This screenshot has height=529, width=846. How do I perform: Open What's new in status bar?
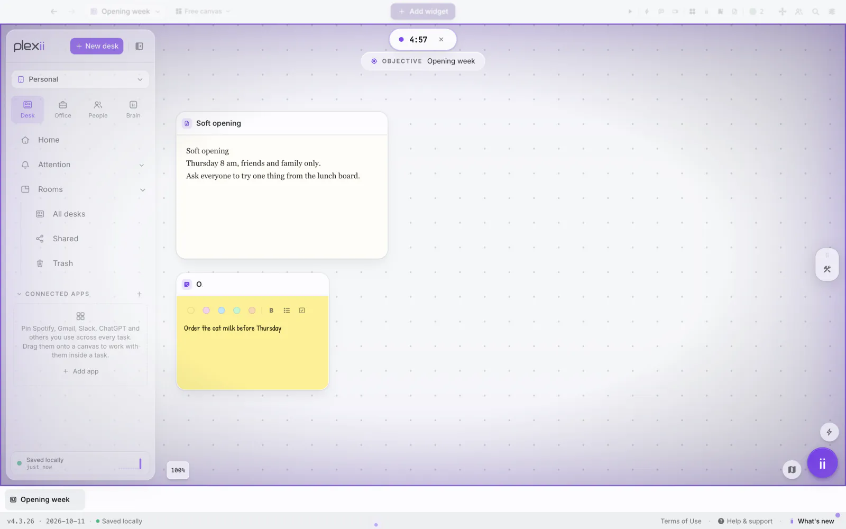812,521
